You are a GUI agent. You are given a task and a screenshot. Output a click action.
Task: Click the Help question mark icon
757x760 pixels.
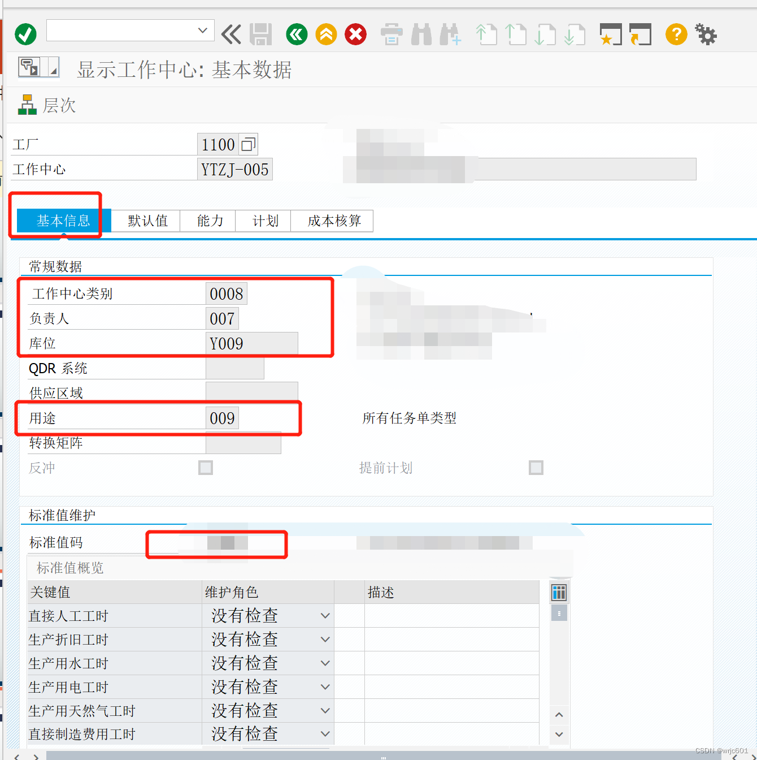pos(676,34)
